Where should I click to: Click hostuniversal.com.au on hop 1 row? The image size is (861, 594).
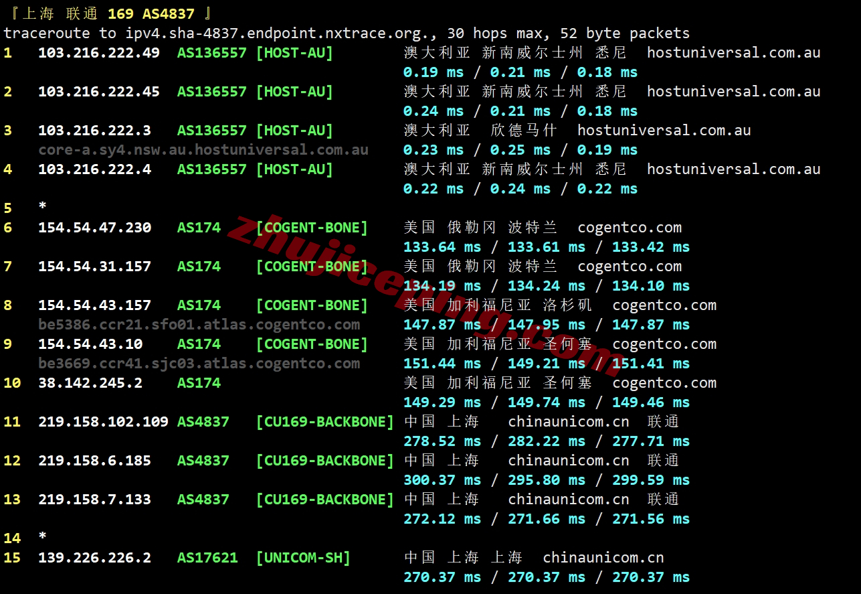click(734, 52)
